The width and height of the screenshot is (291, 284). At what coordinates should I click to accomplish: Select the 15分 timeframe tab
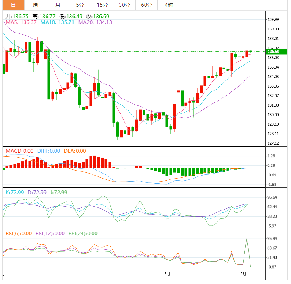(x=102, y=5)
